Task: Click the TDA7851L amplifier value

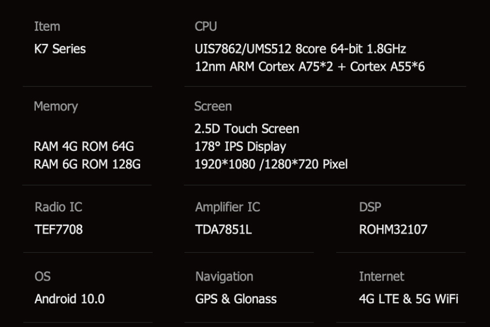Action: tap(223, 230)
